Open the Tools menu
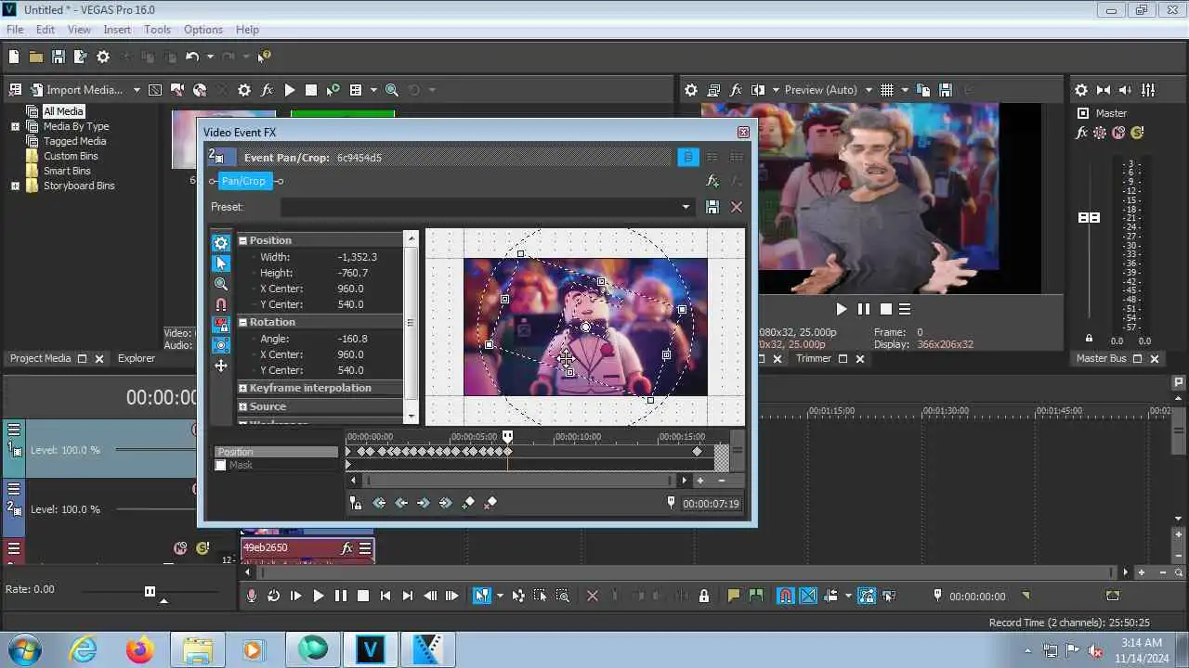The width and height of the screenshot is (1189, 668). (x=157, y=30)
